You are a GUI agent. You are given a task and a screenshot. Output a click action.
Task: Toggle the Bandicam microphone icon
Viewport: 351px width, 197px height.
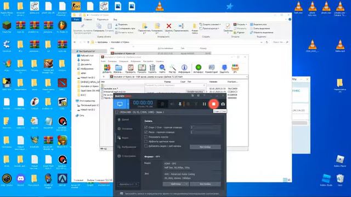179,104
